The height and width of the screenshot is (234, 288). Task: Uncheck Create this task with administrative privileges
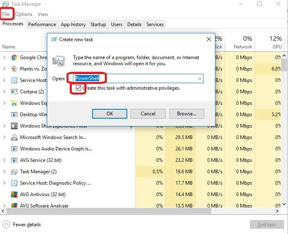click(78, 88)
